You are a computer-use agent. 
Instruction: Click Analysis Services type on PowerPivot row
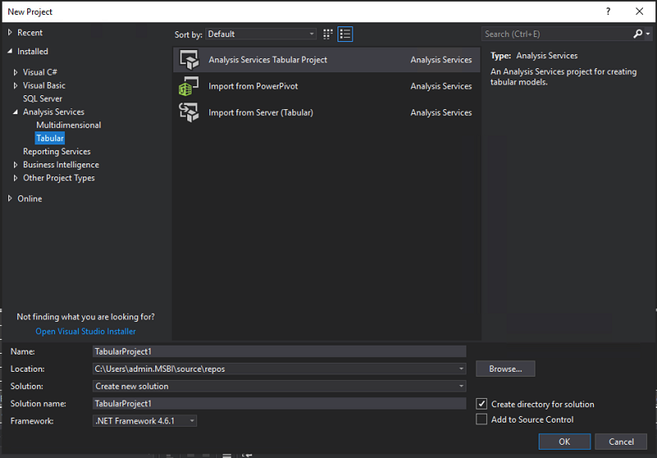(441, 86)
